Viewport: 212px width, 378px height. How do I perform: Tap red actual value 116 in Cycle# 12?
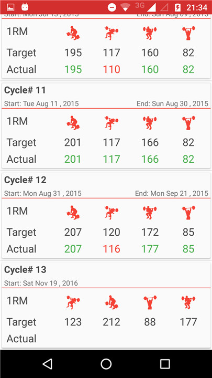point(111,249)
